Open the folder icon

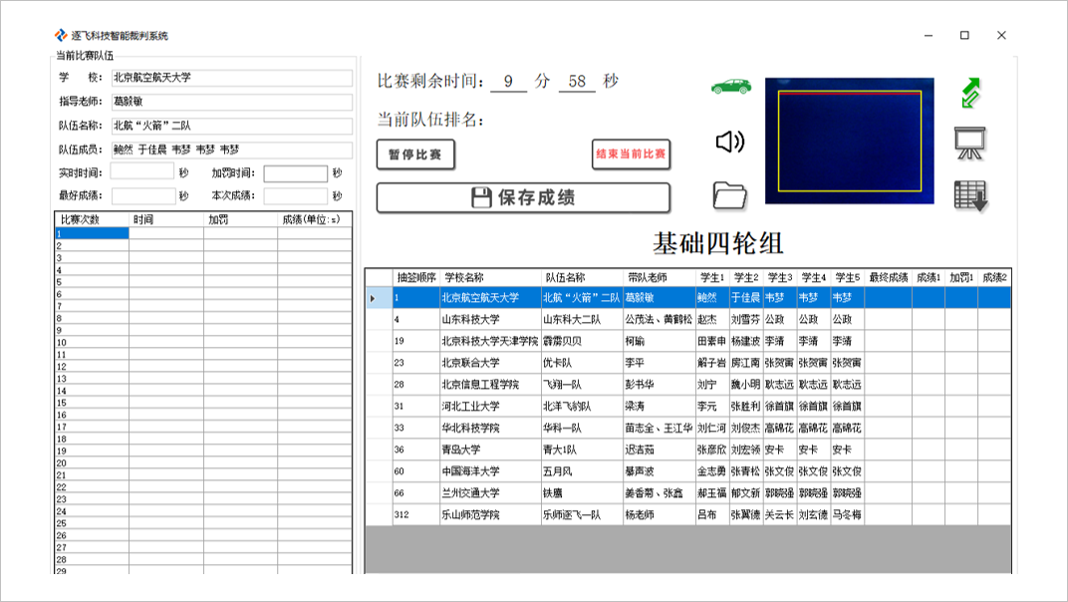[x=729, y=195]
